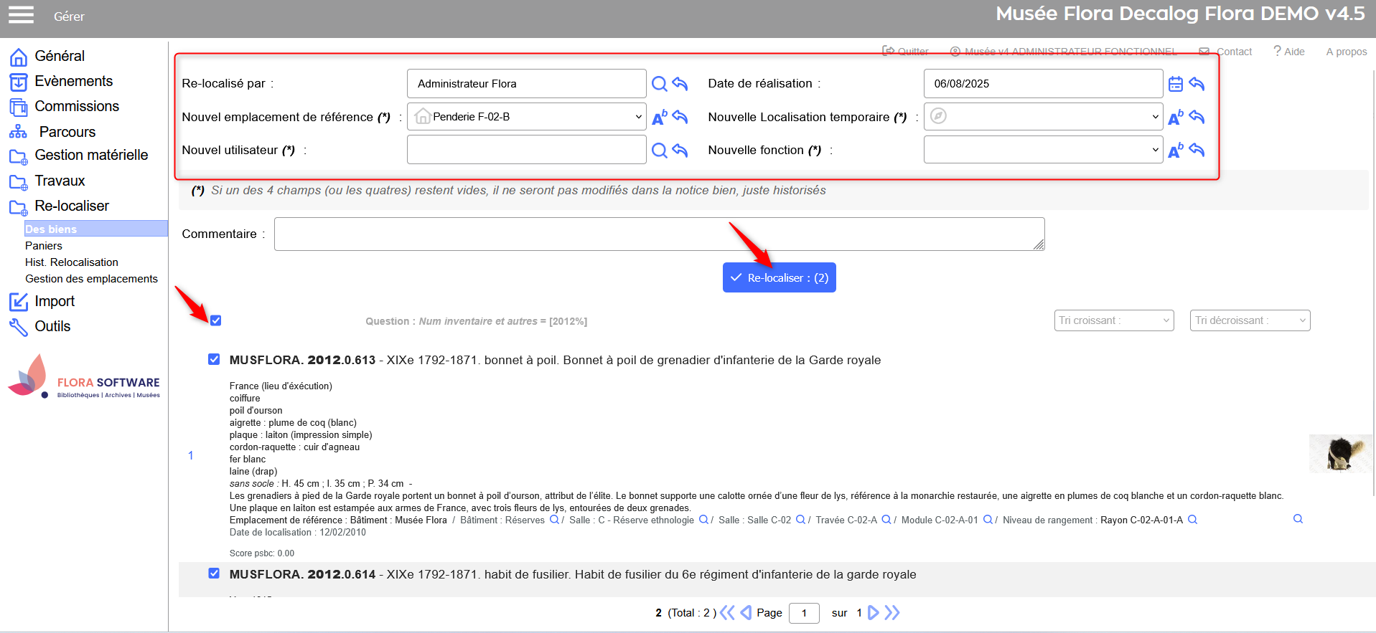The width and height of the screenshot is (1376, 633).
Task: Click the text icon beside Nouvelle fonction
Action: 1175,151
